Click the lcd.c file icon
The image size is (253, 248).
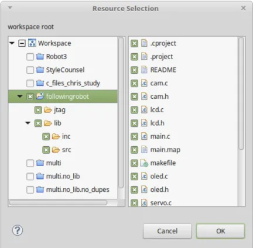144,109
